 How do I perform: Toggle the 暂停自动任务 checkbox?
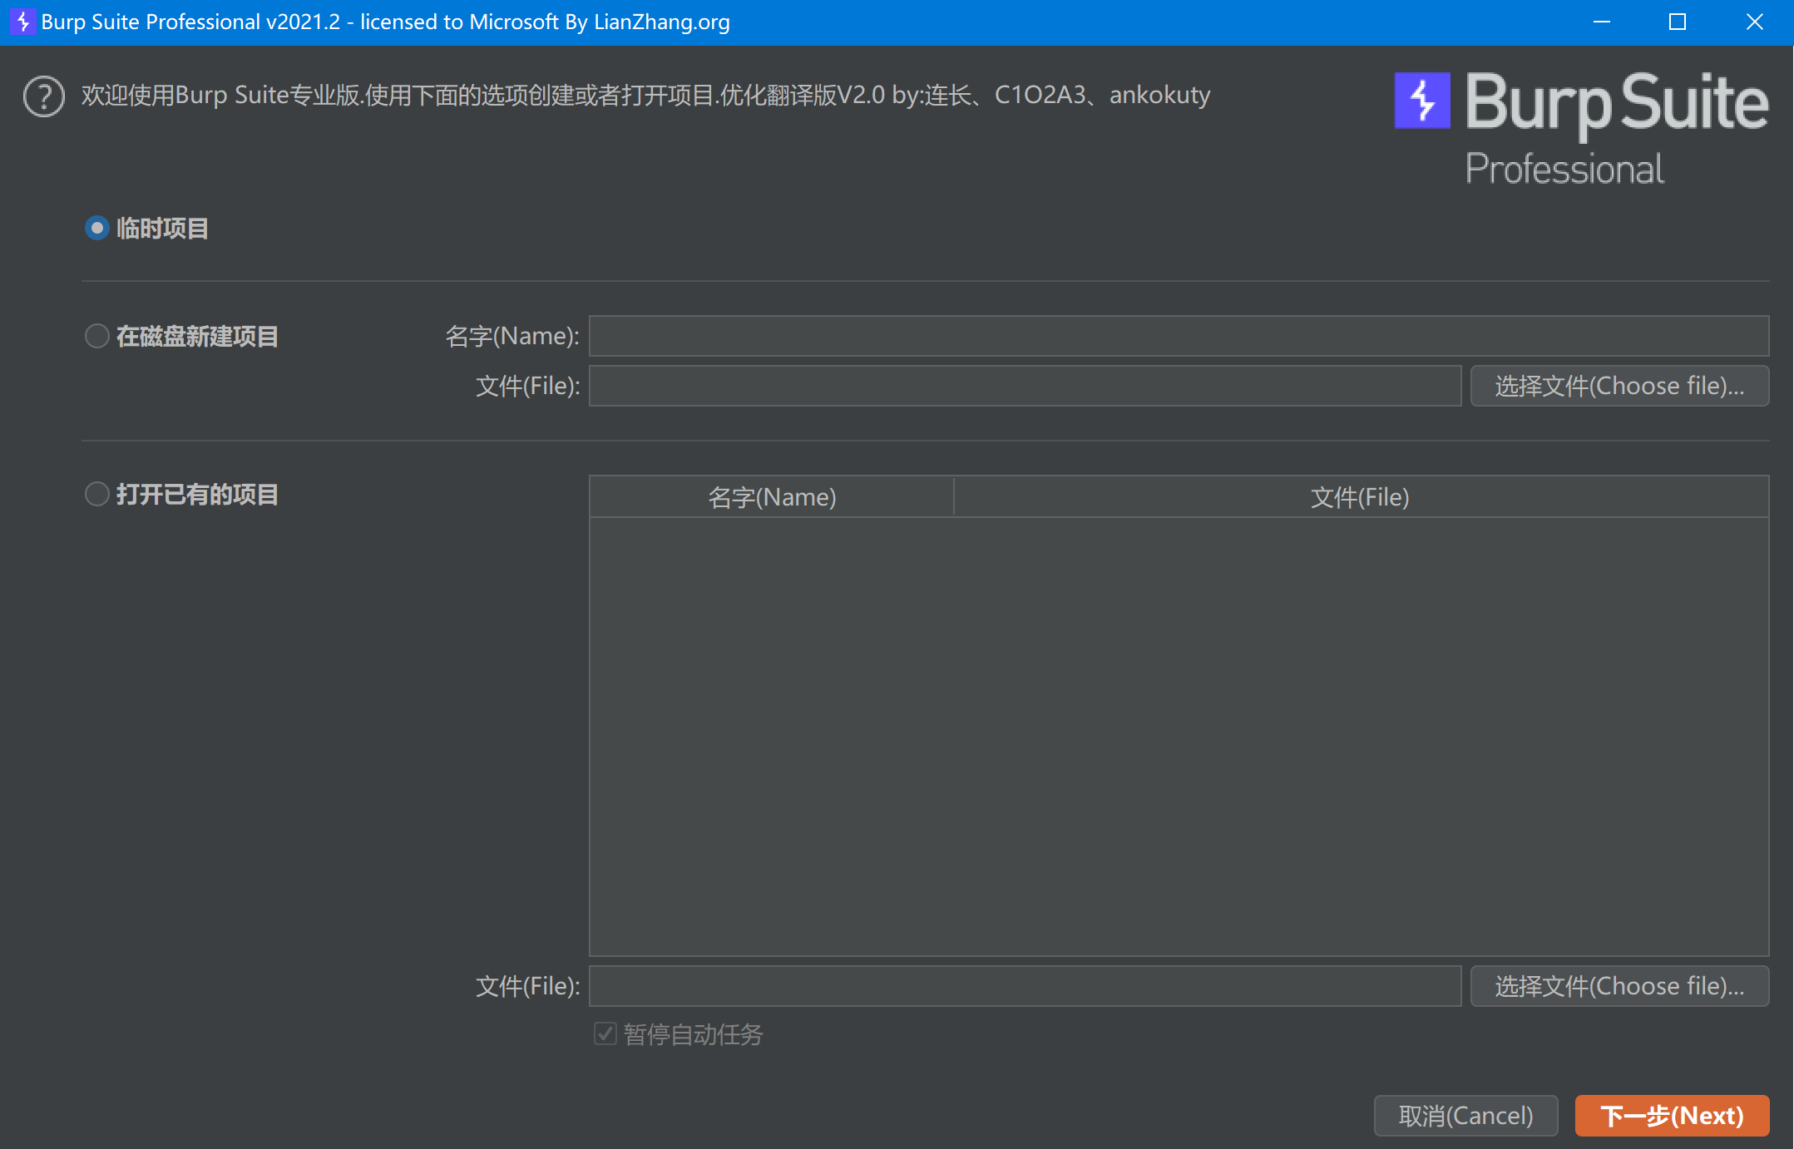click(605, 1033)
